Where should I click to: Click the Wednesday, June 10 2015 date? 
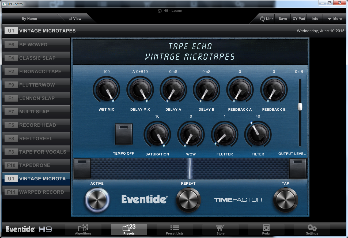click(320, 31)
